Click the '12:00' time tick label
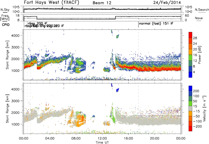The height and width of the screenshot is (144, 209). coord(102,139)
